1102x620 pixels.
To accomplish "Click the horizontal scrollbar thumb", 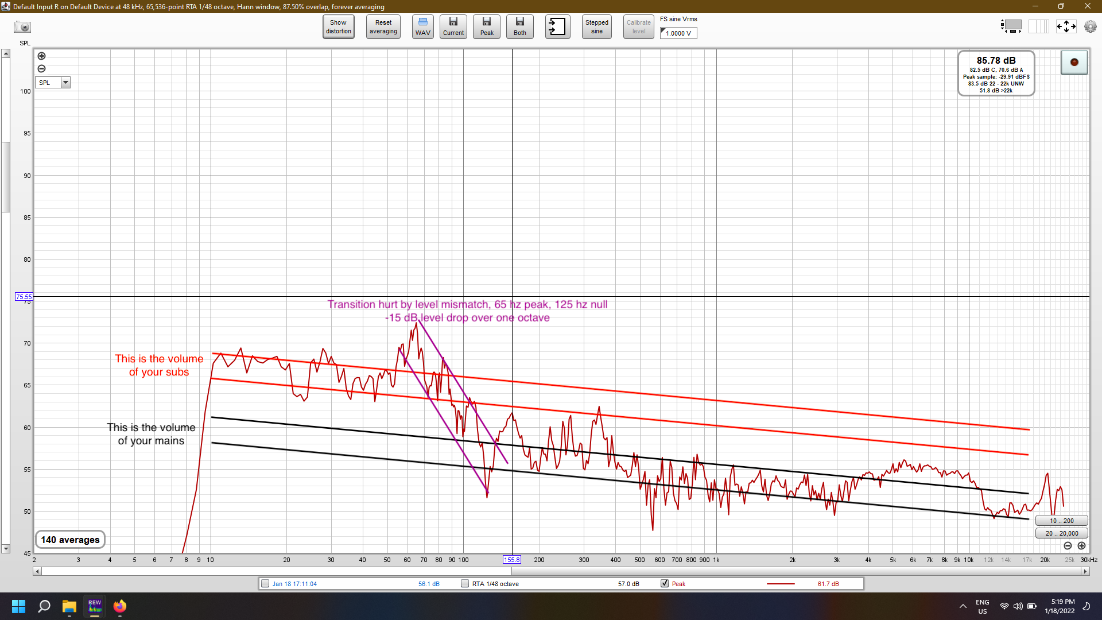I will tap(277, 572).
